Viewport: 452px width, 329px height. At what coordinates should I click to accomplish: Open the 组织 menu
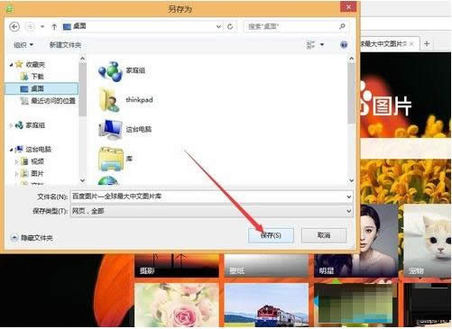pos(23,45)
